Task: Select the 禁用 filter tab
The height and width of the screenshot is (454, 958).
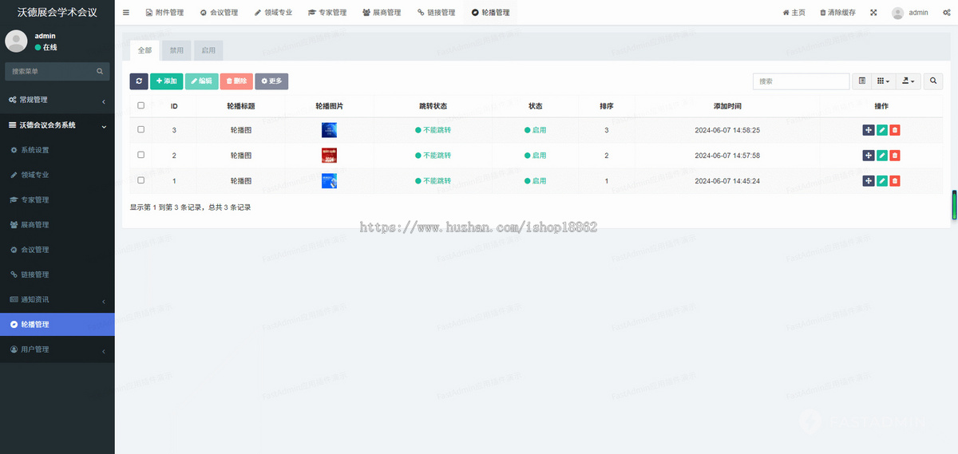Action: [x=176, y=50]
